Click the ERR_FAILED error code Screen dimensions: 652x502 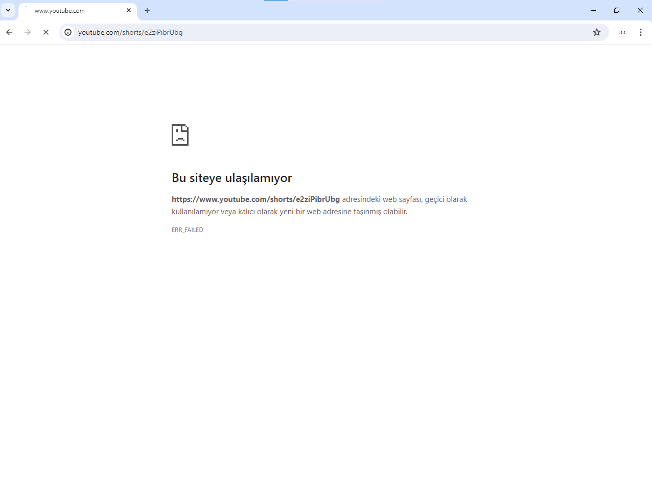188,230
